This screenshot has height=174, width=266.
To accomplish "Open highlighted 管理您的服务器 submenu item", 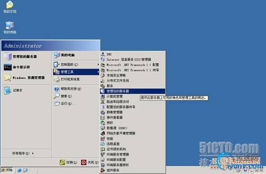I will pyautogui.click(x=133, y=91).
